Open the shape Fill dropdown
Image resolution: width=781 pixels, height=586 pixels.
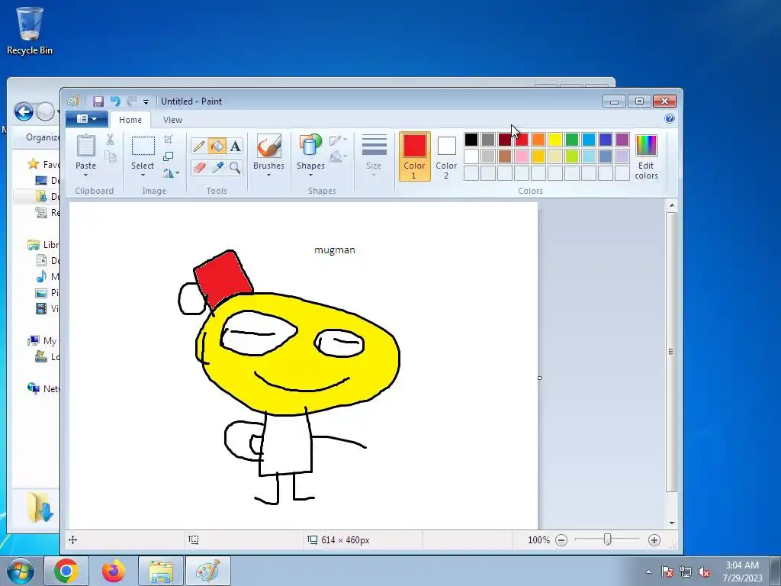[x=338, y=157]
